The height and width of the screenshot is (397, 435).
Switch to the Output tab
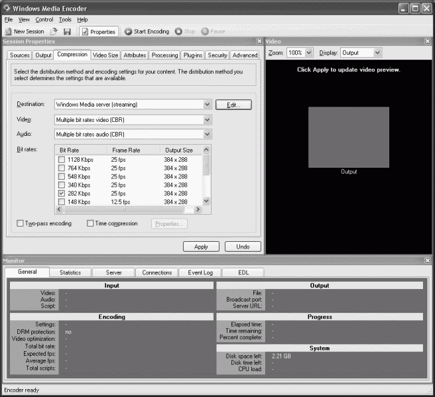coord(43,56)
